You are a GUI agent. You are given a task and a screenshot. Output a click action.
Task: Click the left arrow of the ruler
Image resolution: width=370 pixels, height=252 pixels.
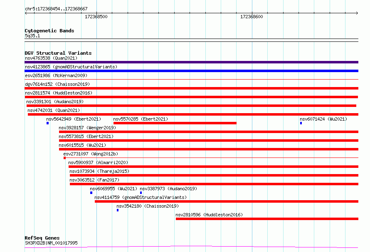coord(26,13)
